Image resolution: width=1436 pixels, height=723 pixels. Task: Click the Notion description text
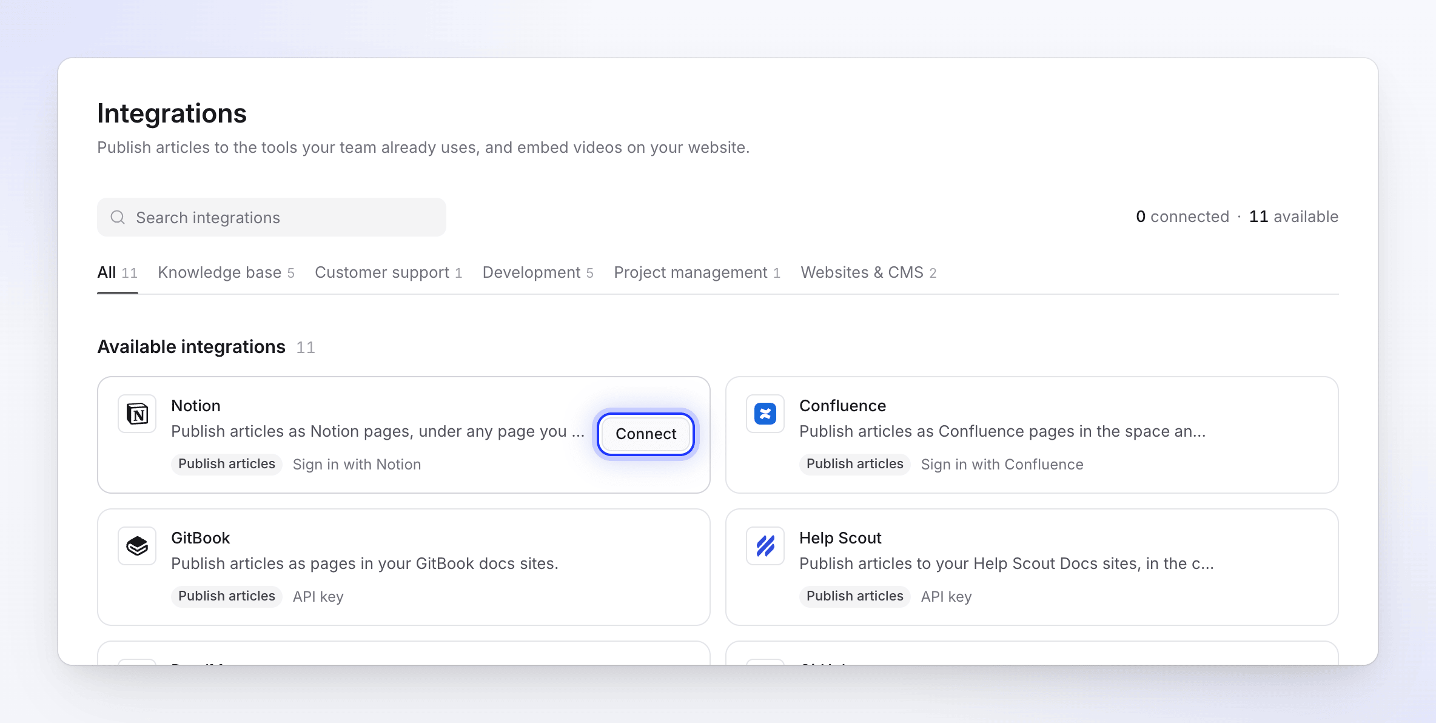378,431
